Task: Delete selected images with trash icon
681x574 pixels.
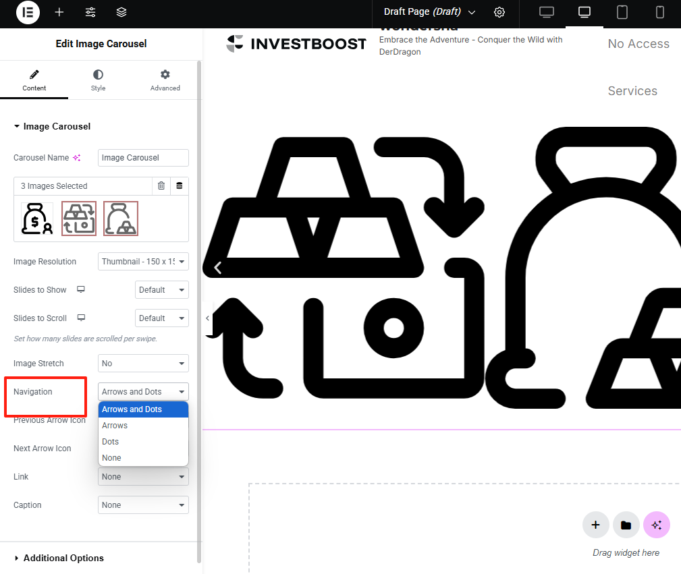Action: [x=161, y=185]
